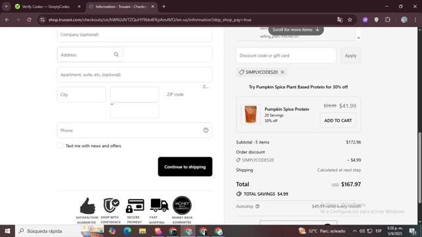Click the 32°C weather widget
This screenshot has height=237, width=422.
[x=322, y=231]
